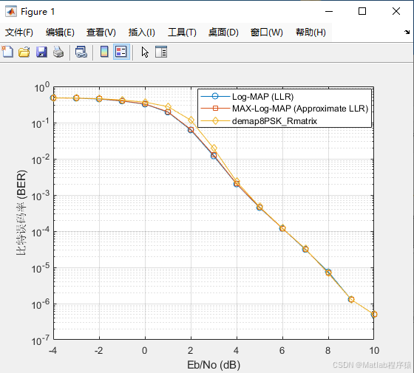The width and height of the screenshot is (414, 373).
Task: Click the x-axis tick label -4
Action: pyautogui.click(x=52, y=351)
